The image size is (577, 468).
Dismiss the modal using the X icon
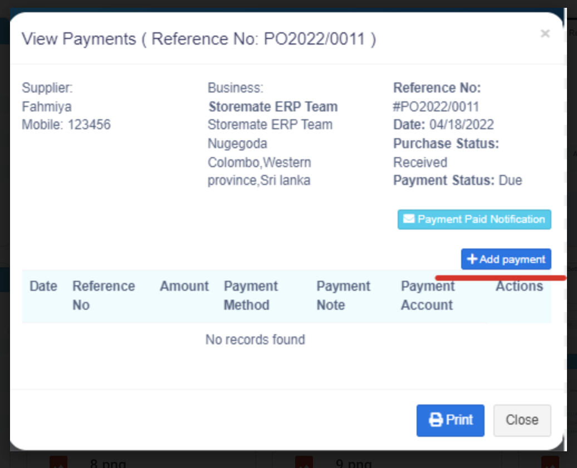pos(545,33)
